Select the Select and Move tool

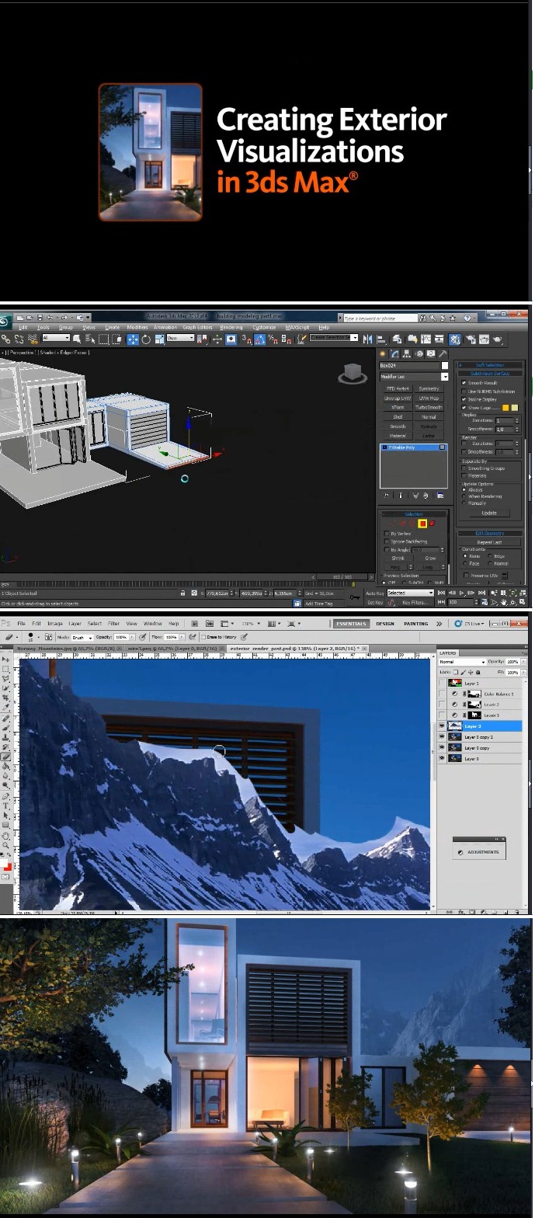tap(132, 339)
